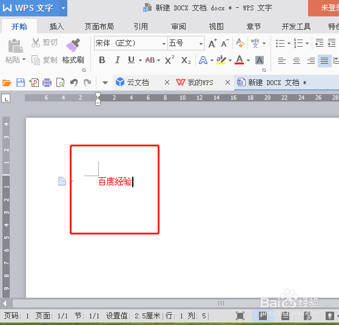Toggle character shading gray A icon
The image size is (339, 325).
point(260,60)
